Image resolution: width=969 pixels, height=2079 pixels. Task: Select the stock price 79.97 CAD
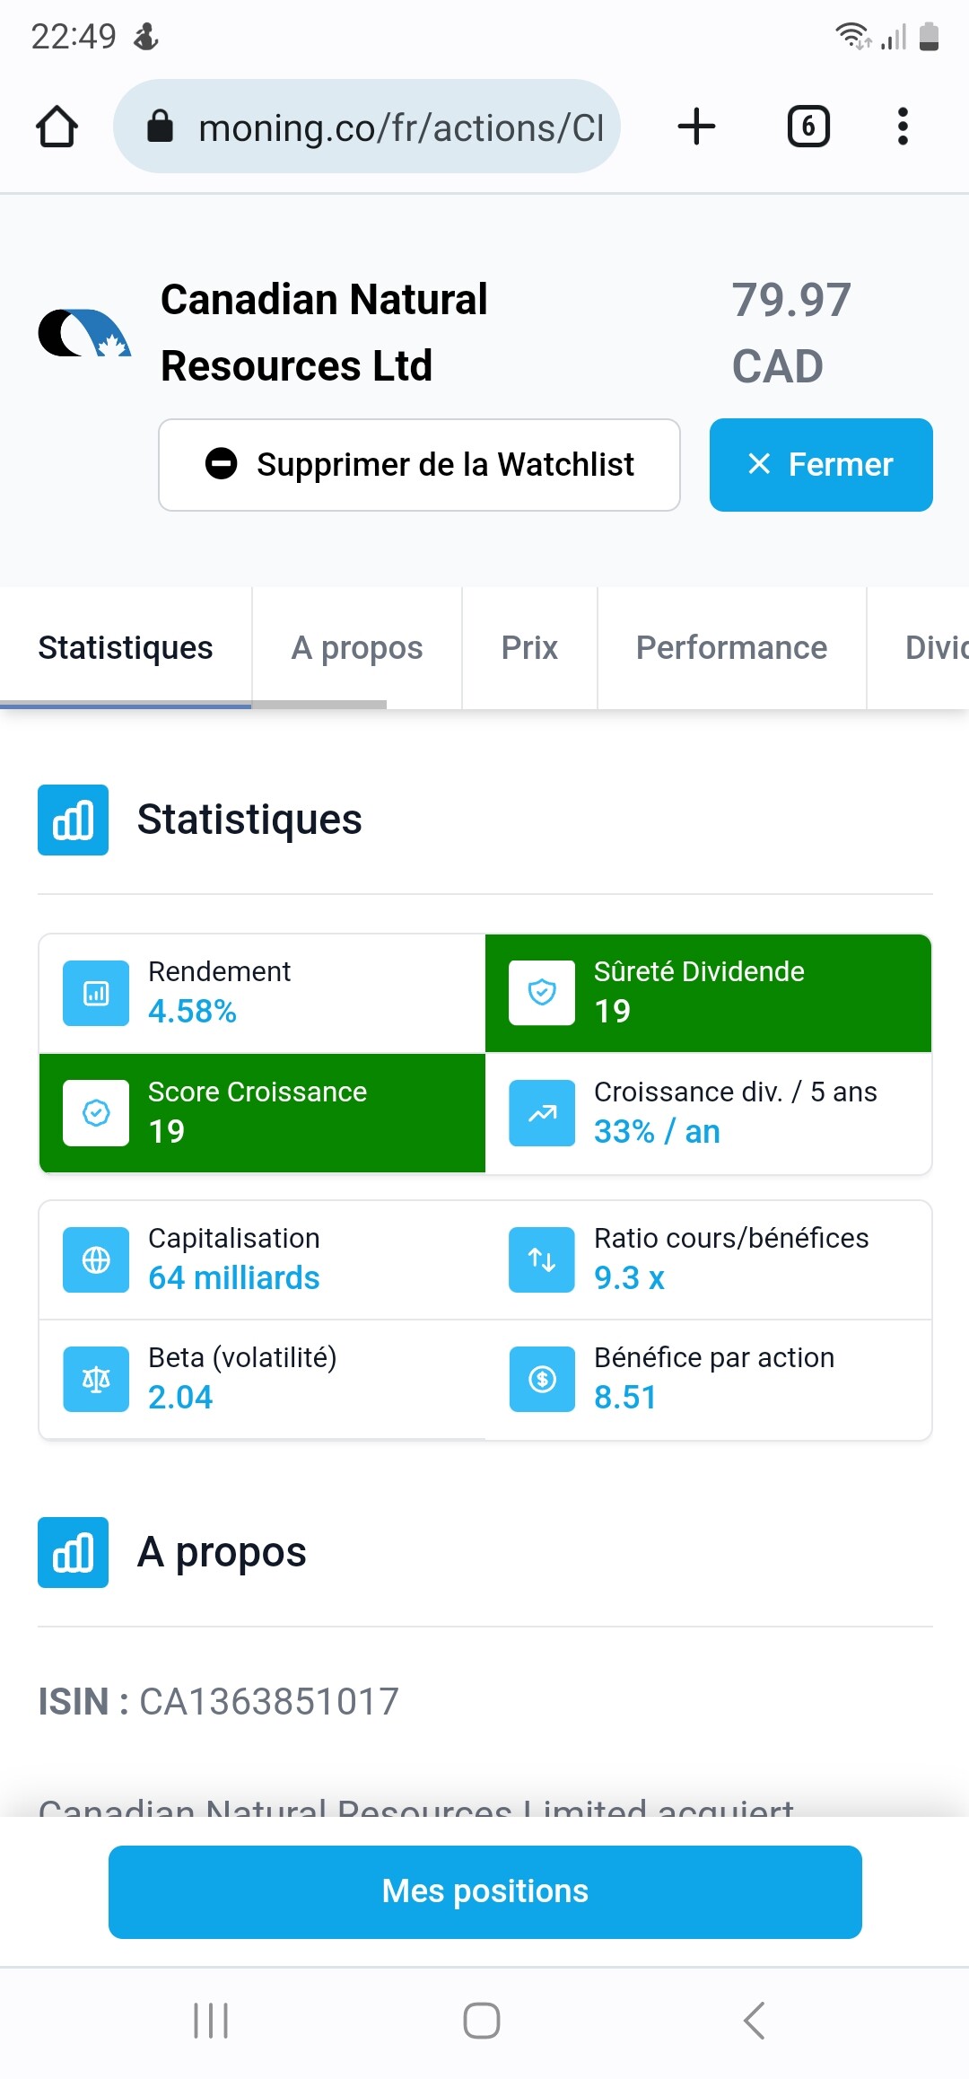791,333
